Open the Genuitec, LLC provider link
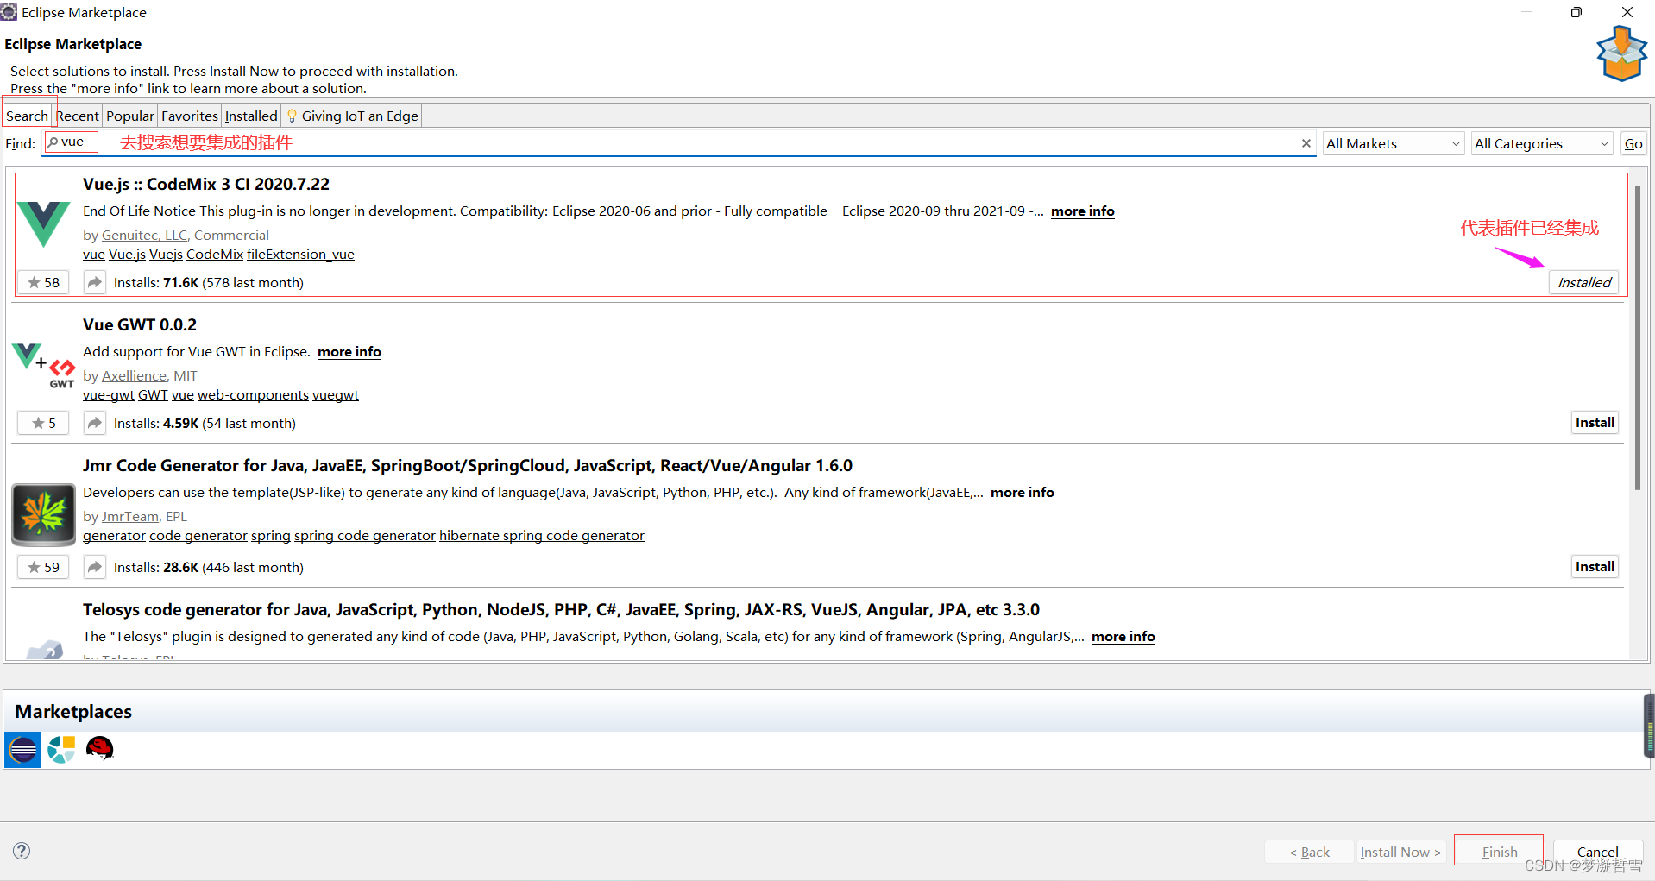Viewport: 1655px width, 881px height. pyautogui.click(x=144, y=235)
